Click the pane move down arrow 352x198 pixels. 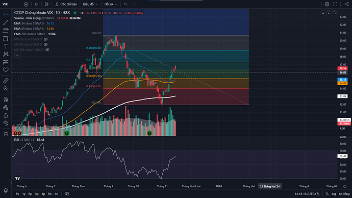click(x=323, y=13)
